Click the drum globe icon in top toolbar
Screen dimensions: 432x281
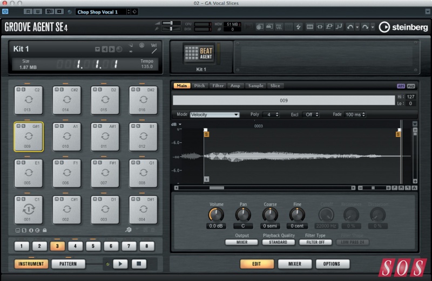point(260,26)
